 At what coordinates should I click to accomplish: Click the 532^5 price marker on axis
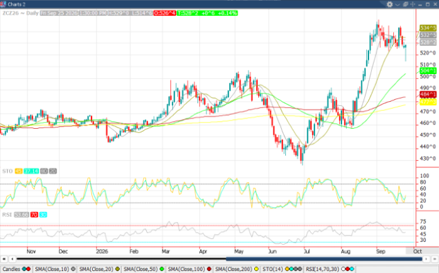point(428,35)
